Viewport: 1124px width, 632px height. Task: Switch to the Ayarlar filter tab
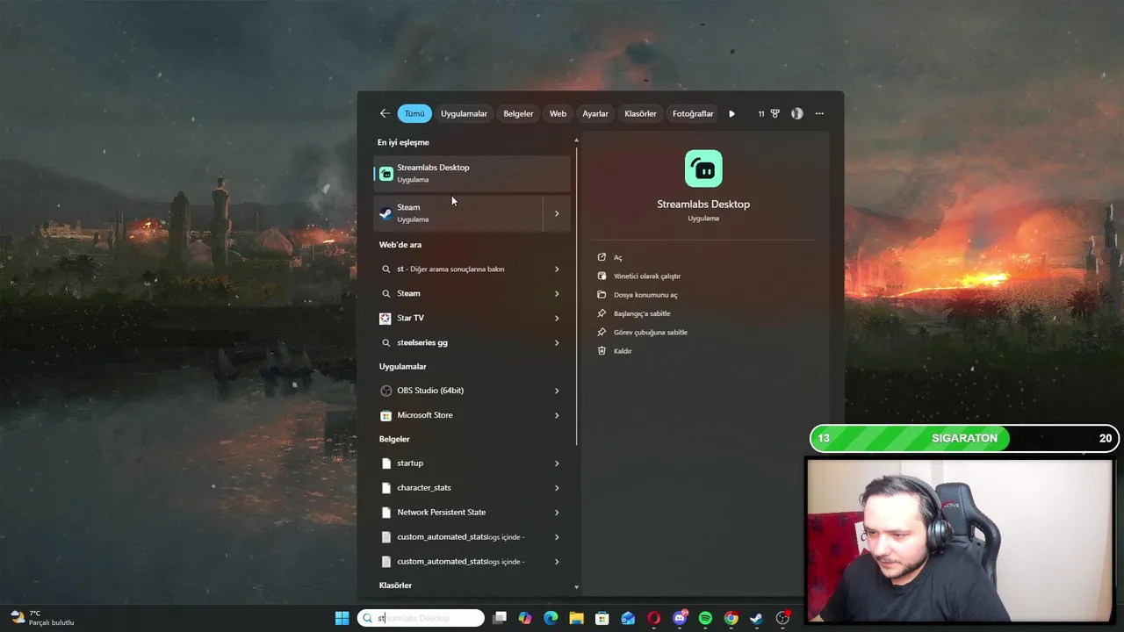click(595, 113)
